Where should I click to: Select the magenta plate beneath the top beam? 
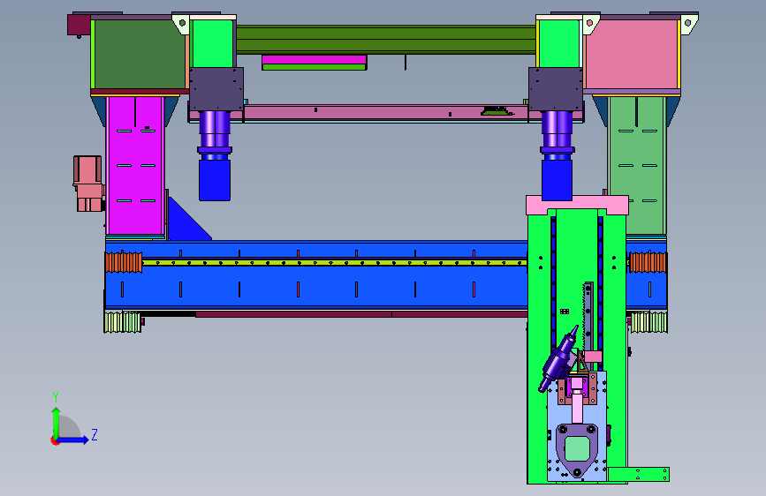click(315, 59)
